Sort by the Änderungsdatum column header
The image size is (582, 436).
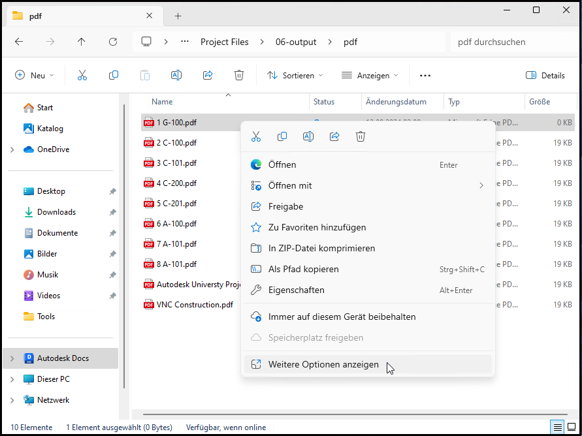coord(396,102)
